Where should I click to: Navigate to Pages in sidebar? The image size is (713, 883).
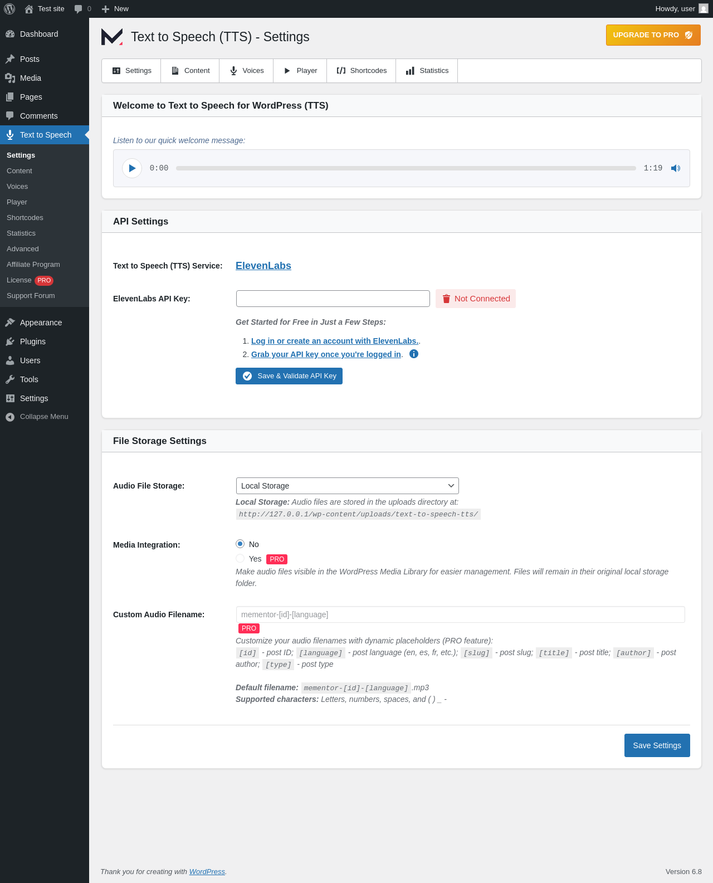click(x=45, y=97)
